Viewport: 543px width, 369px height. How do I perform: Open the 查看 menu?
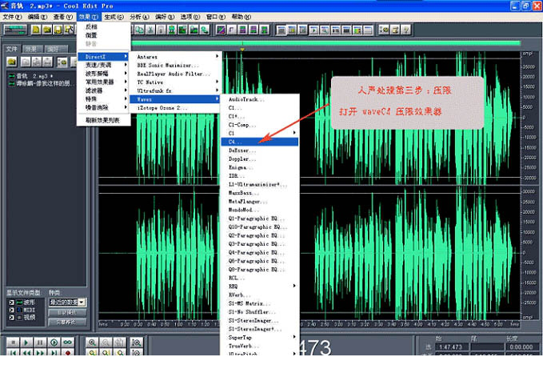[x=62, y=17]
